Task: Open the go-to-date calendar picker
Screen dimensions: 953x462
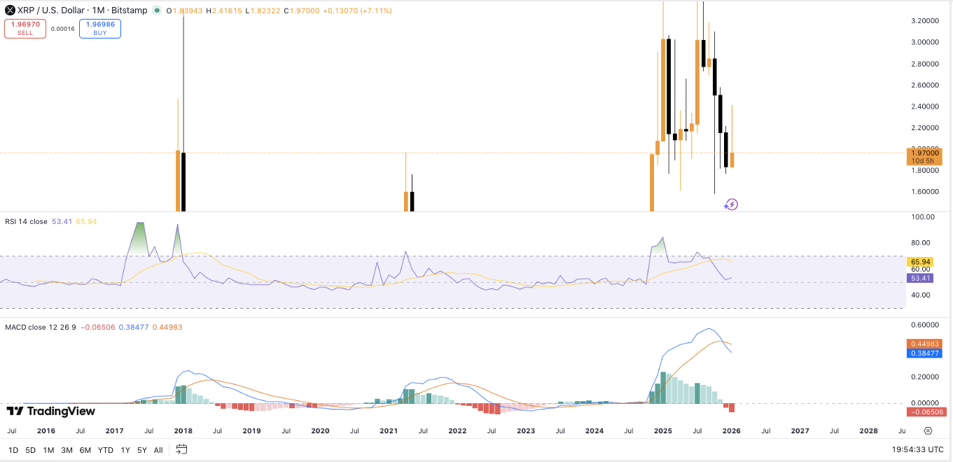Action: point(182,450)
